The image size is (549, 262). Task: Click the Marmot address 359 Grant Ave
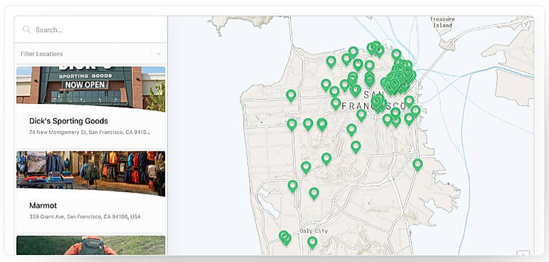point(85,216)
